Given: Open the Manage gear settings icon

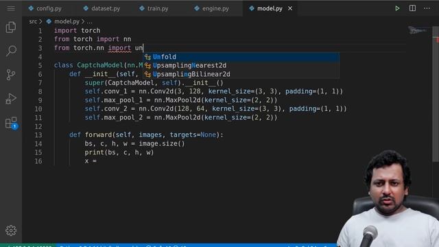Looking at the screenshot, I should [11, 231].
